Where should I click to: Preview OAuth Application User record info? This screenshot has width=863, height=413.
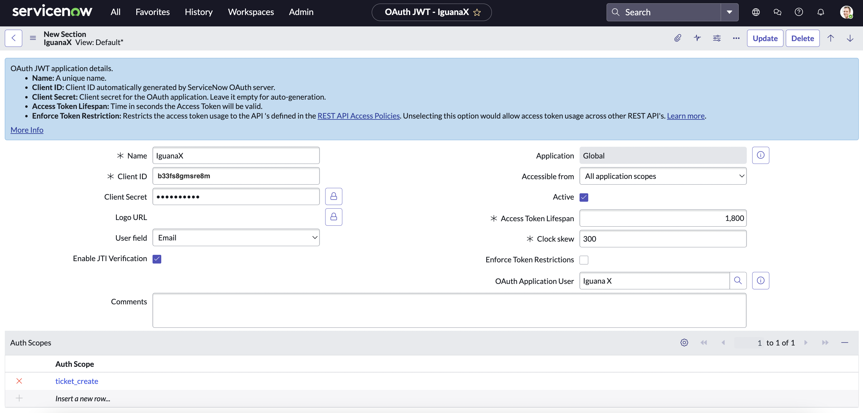pyautogui.click(x=761, y=281)
